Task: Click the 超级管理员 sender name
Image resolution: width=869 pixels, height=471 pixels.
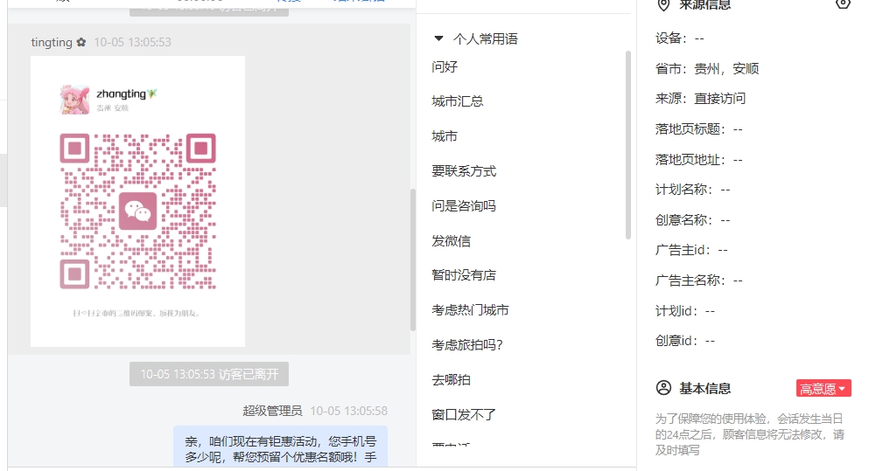Action: 272,411
